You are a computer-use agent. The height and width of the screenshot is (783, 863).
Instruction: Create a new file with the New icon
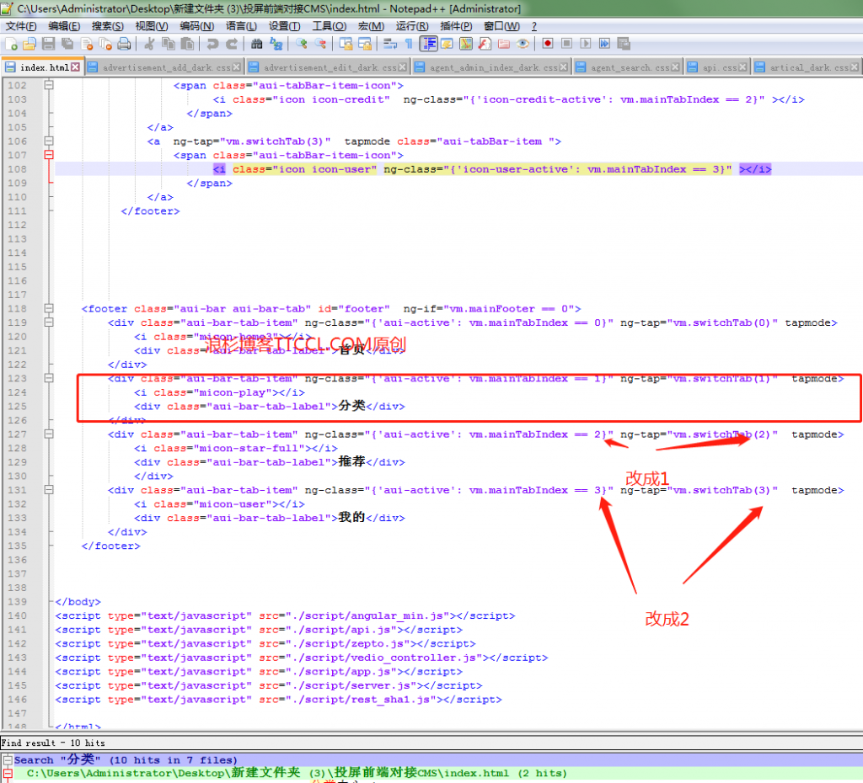coord(11,44)
